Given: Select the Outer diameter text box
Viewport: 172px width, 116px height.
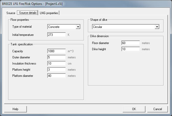Looking at the screenshot, I should click(x=56, y=57).
